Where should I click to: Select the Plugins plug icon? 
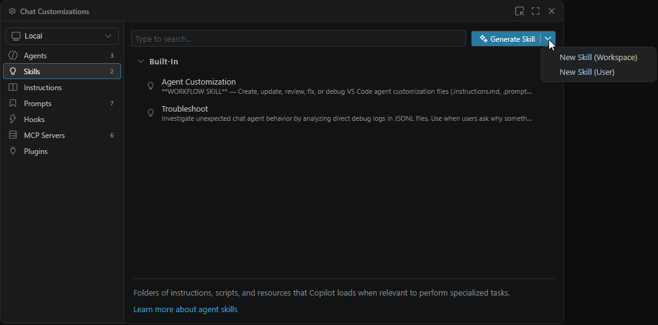13,151
